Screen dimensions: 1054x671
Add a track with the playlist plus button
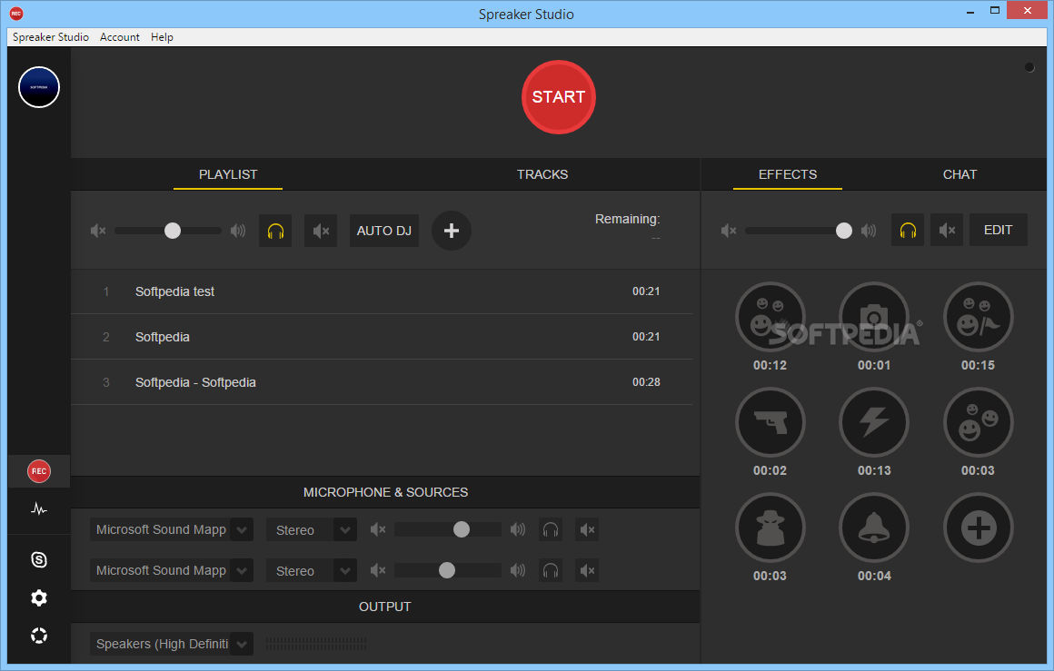pos(452,231)
